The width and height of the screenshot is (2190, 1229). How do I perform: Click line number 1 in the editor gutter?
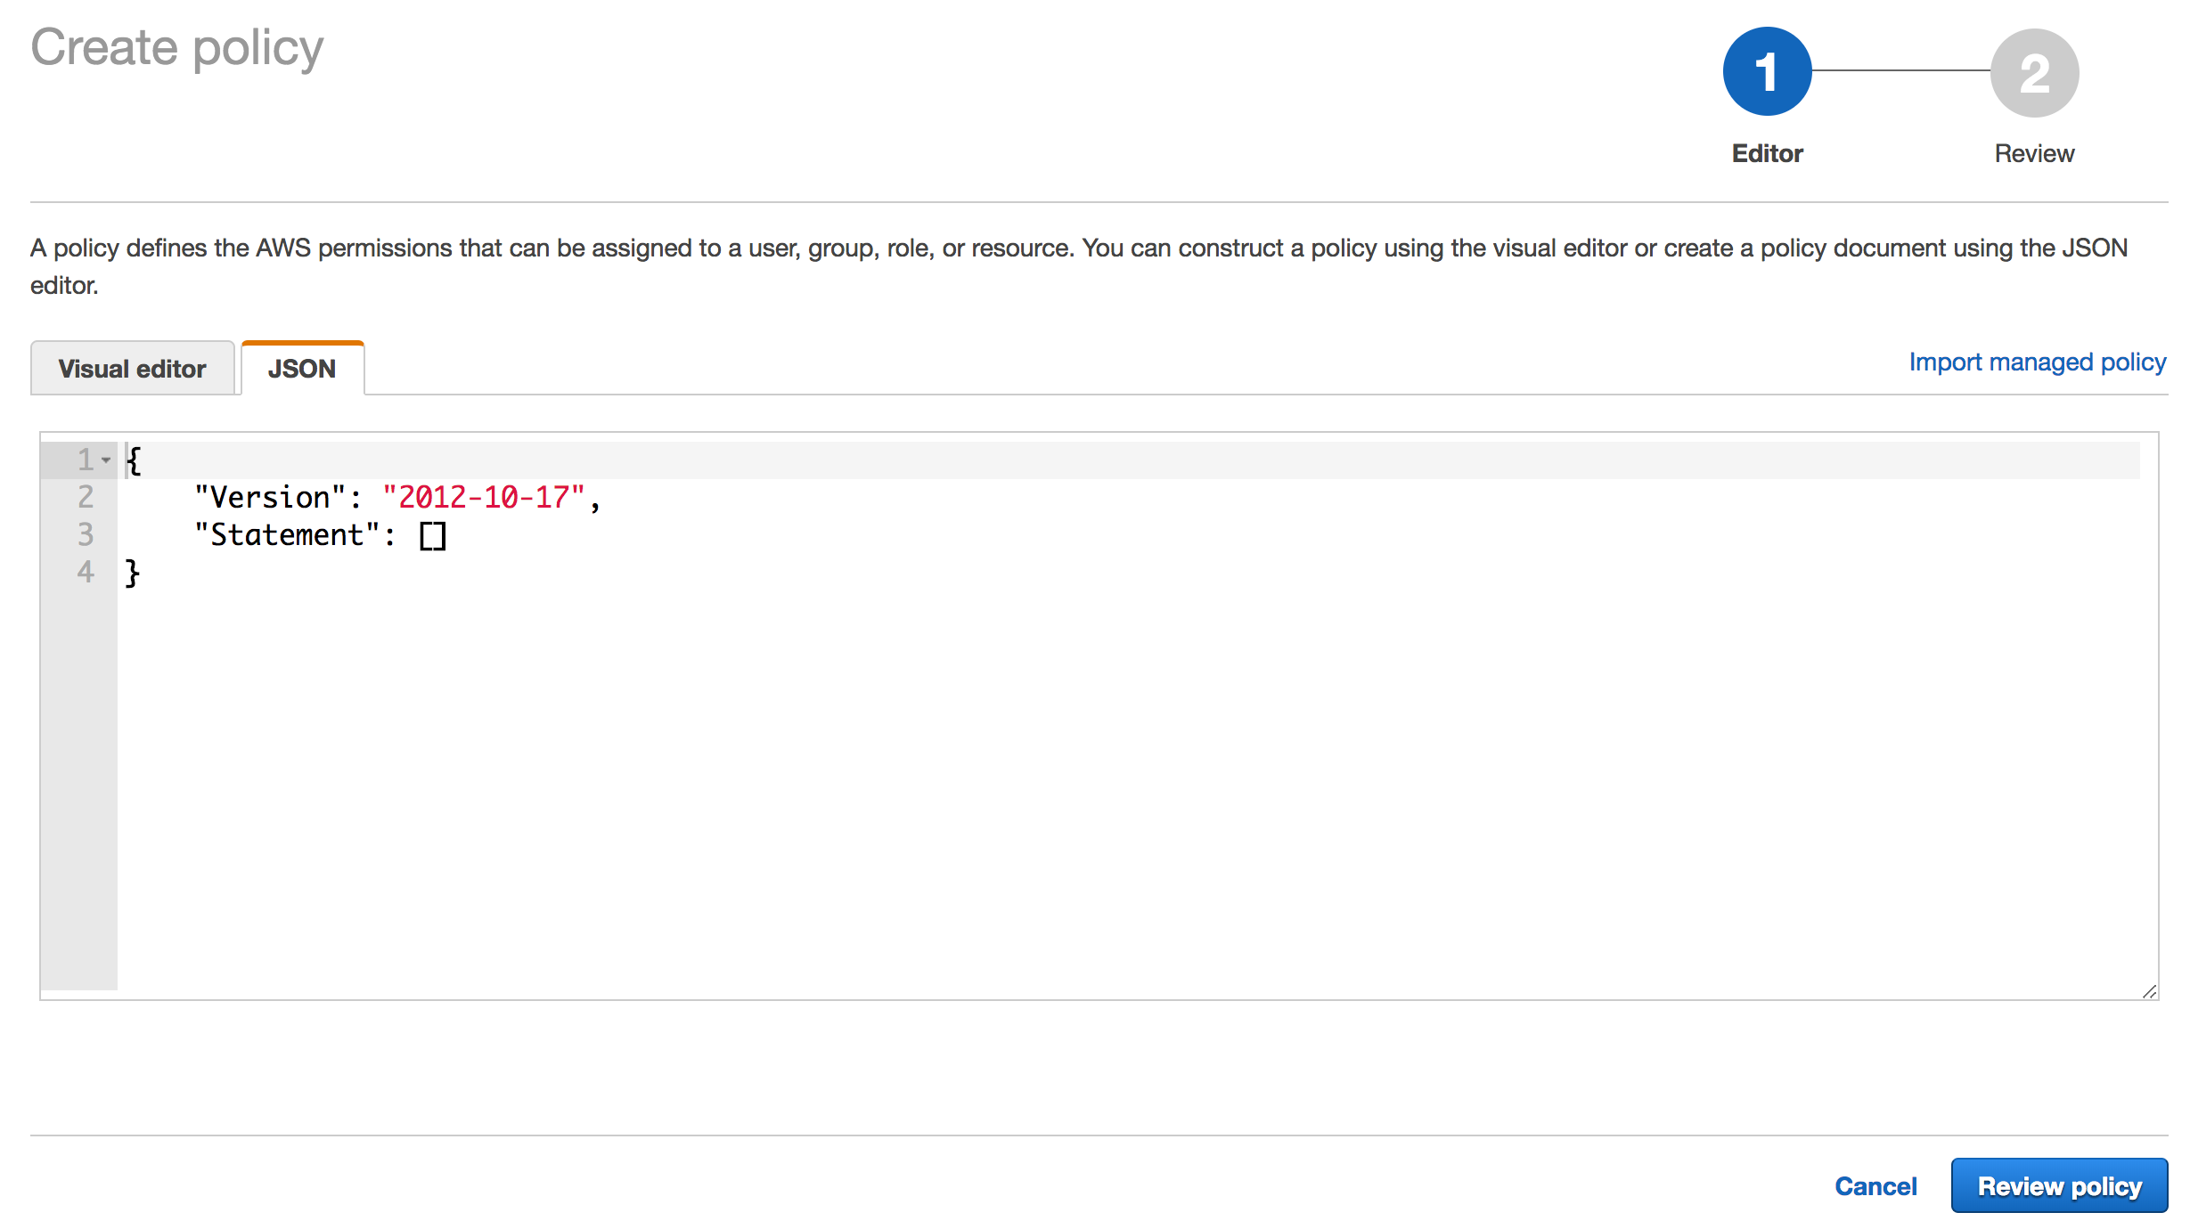coord(84,459)
